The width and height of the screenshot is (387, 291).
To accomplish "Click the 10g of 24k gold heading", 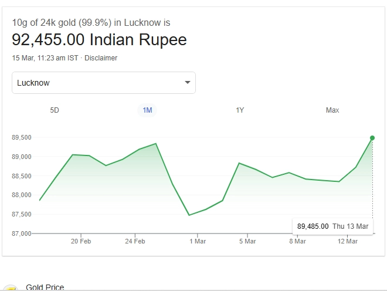I will point(91,23).
